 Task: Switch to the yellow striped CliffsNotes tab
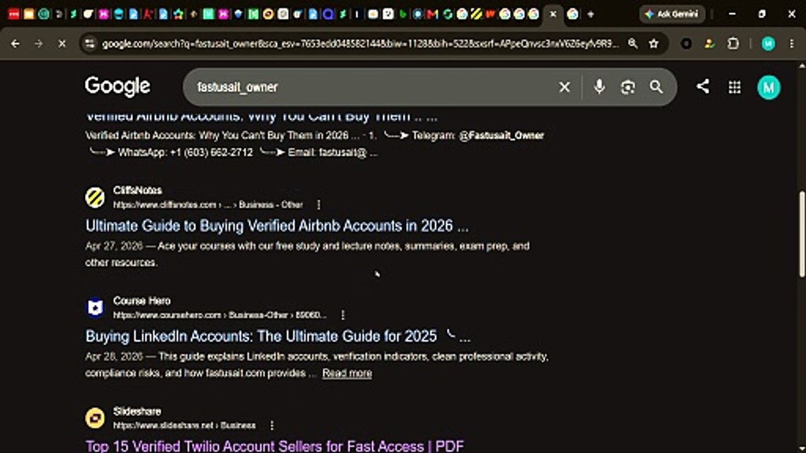click(x=477, y=14)
